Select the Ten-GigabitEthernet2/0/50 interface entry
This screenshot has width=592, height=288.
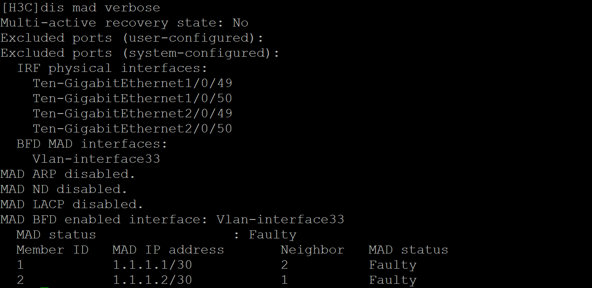[x=132, y=129]
